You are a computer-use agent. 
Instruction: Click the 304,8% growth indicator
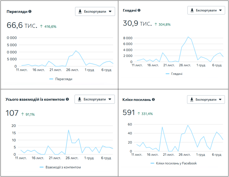tap(162, 25)
